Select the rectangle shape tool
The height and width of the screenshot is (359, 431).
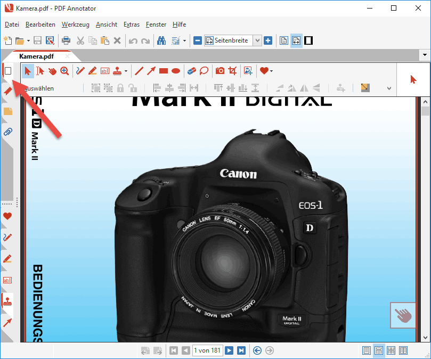(164, 71)
